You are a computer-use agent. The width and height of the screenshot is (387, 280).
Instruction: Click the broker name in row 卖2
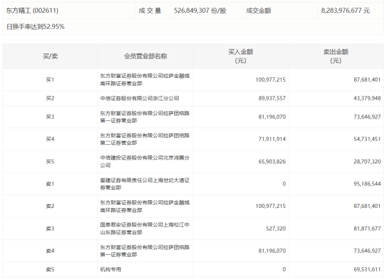[x=145, y=207]
